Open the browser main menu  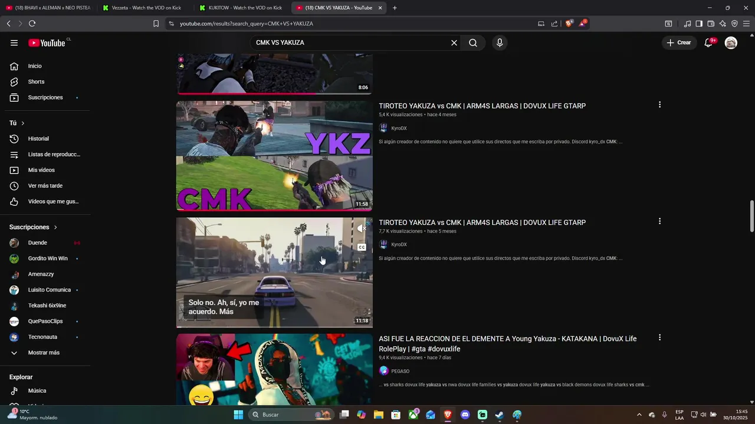point(746,24)
